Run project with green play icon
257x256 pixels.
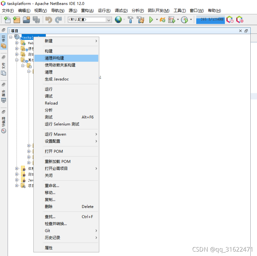coord(151,20)
